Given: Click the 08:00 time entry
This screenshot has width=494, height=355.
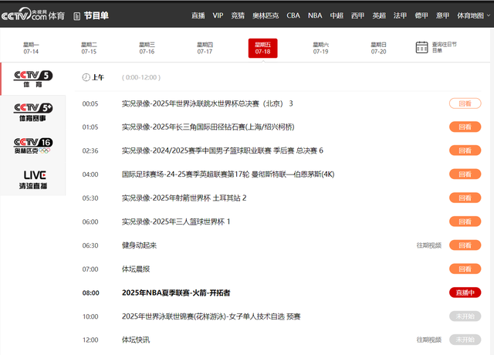Looking at the screenshot, I should click(91, 293).
